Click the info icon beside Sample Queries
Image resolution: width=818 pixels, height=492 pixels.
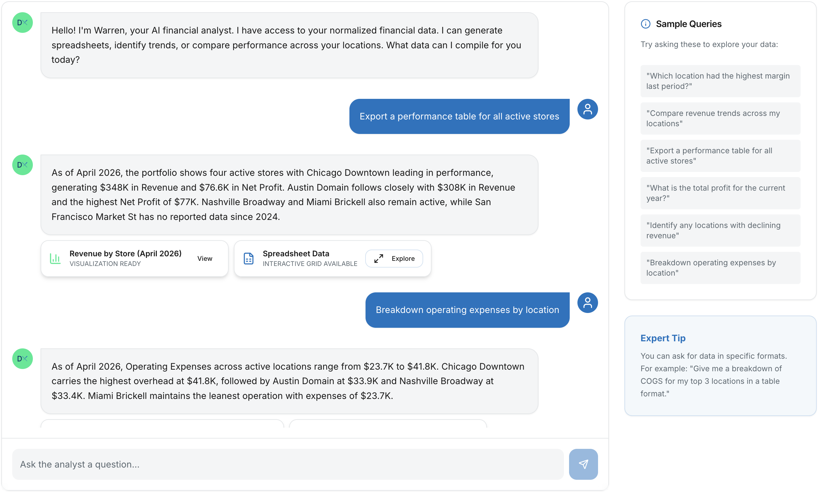point(645,24)
